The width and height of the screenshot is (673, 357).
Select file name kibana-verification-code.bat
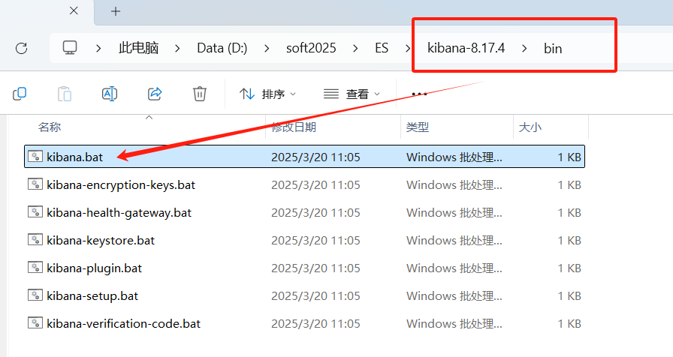[x=124, y=323]
